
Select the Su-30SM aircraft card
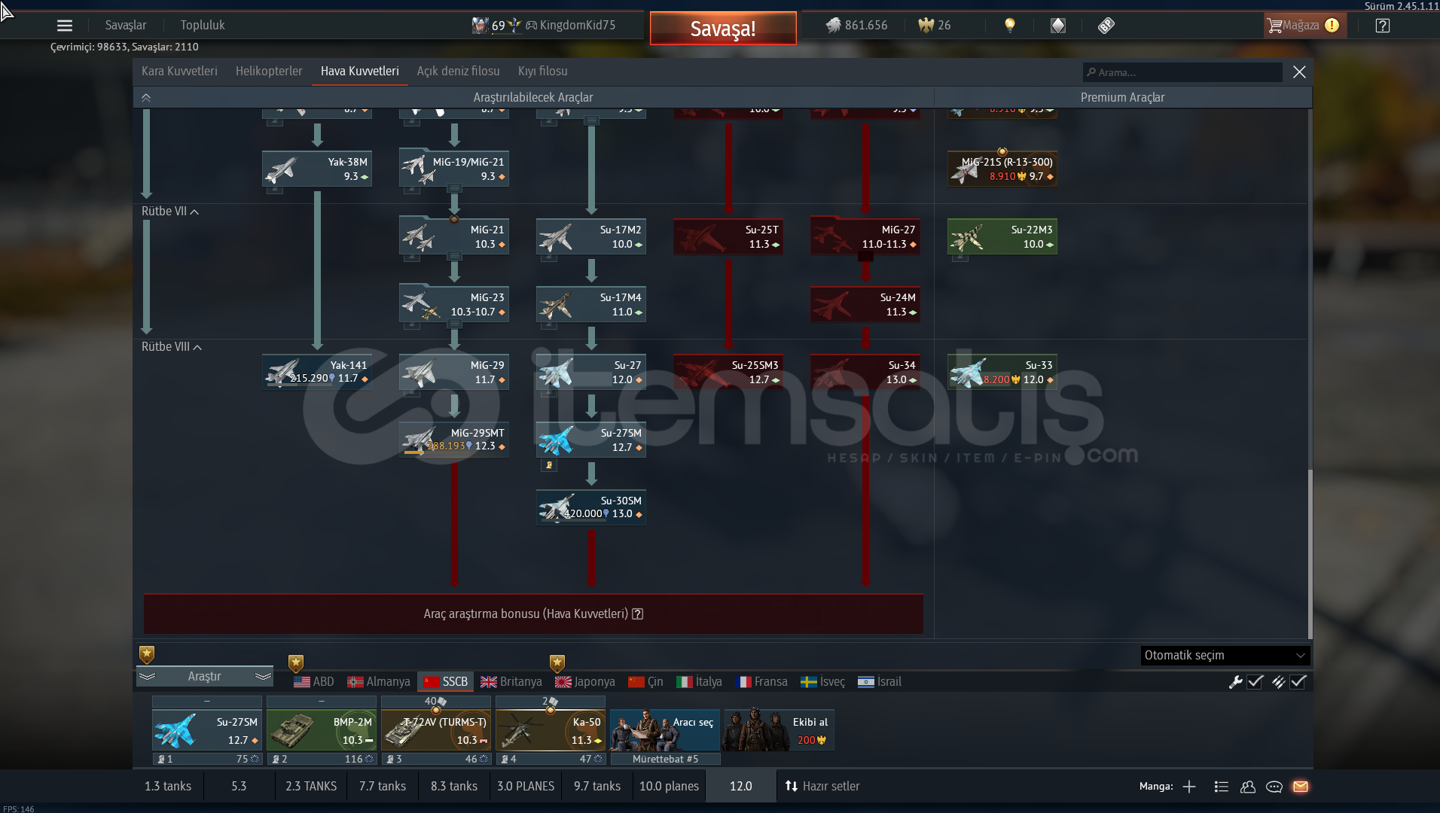591,508
